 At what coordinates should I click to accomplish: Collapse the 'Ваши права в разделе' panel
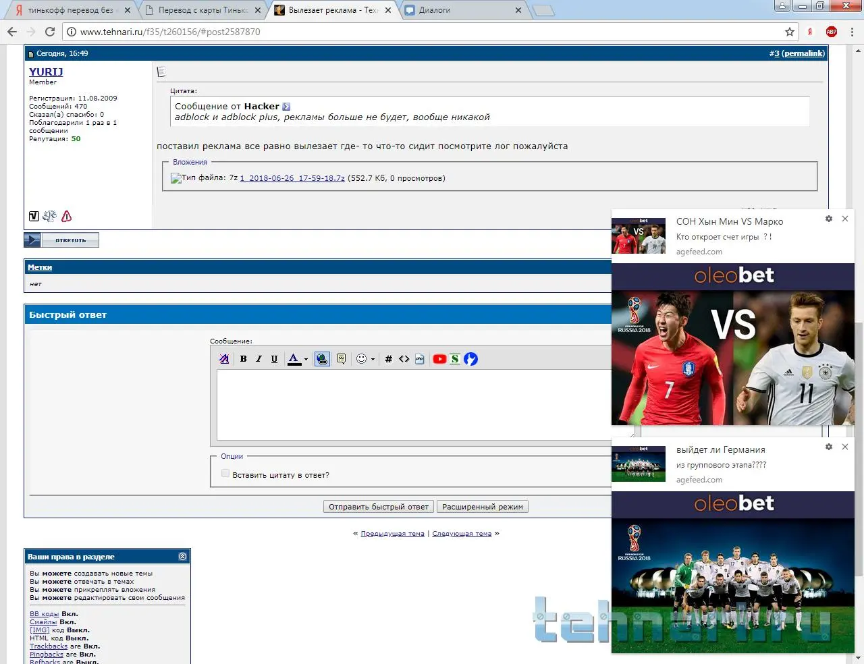[182, 557]
